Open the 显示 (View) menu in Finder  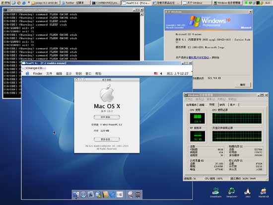(69, 73)
